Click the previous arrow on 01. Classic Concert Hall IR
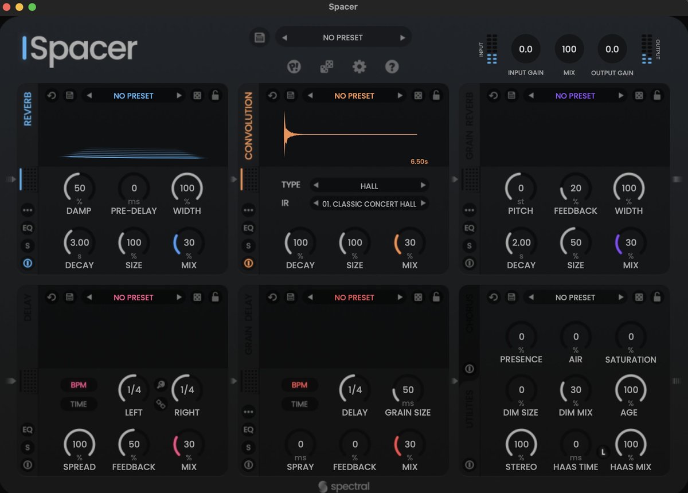This screenshot has height=493, width=688. tap(315, 204)
